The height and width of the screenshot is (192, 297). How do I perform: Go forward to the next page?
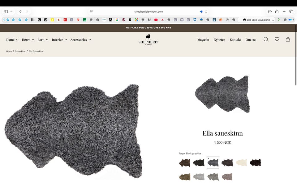[27, 11]
